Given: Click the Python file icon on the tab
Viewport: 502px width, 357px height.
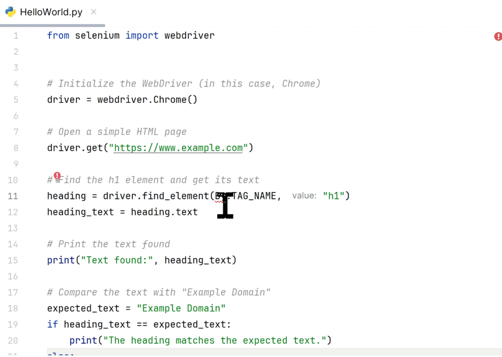Looking at the screenshot, I should 11,12.
